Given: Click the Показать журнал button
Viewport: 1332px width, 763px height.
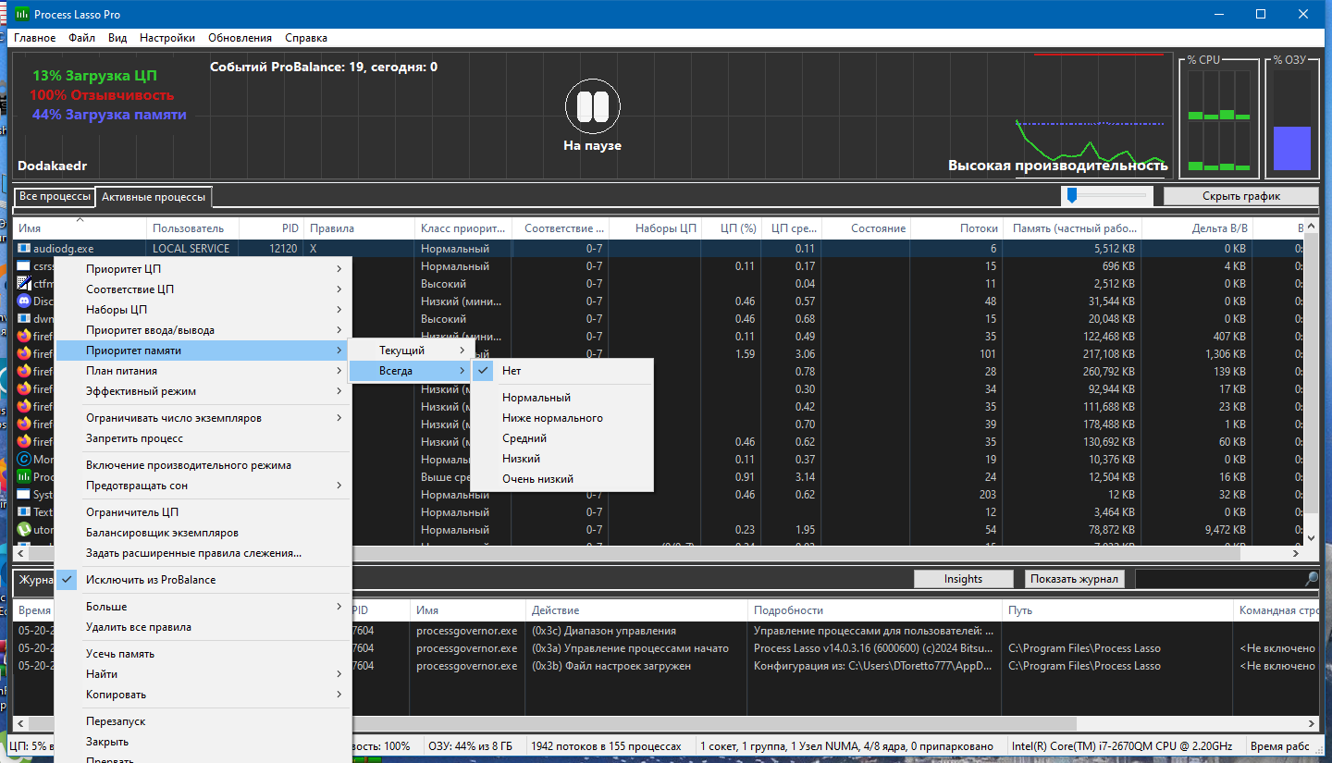Looking at the screenshot, I should [x=1076, y=579].
